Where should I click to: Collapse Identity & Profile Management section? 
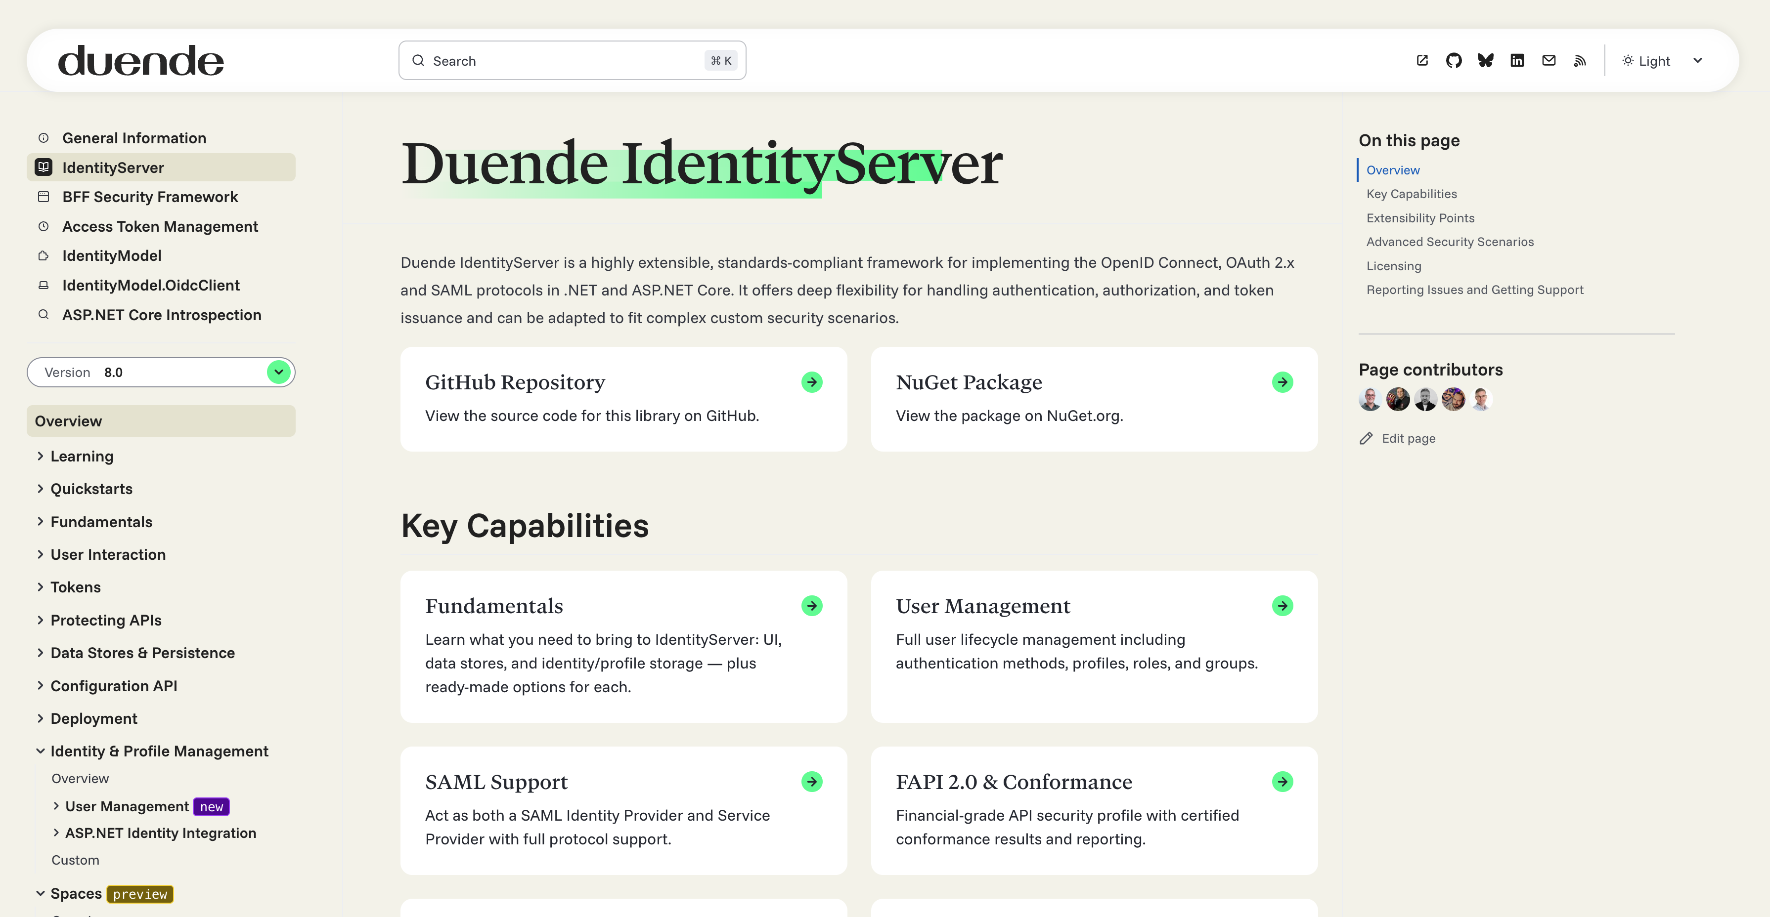pos(40,751)
